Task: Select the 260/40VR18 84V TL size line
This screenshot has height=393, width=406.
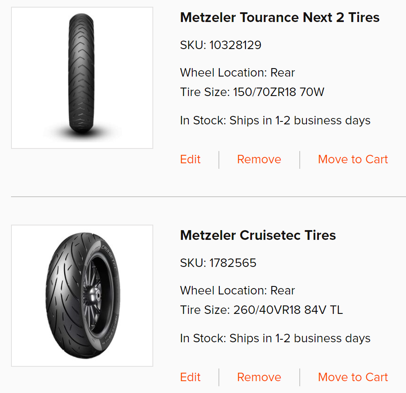Action: coord(261,310)
